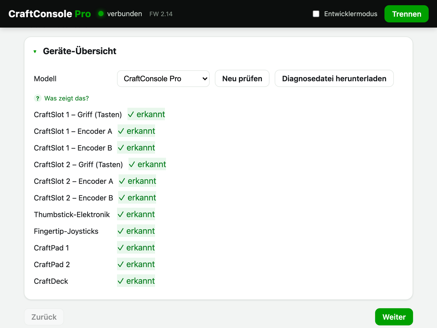Click erkannt badge for CraftSlot 2 Griff
Viewport: 437px width, 328px height.
point(147,164)
